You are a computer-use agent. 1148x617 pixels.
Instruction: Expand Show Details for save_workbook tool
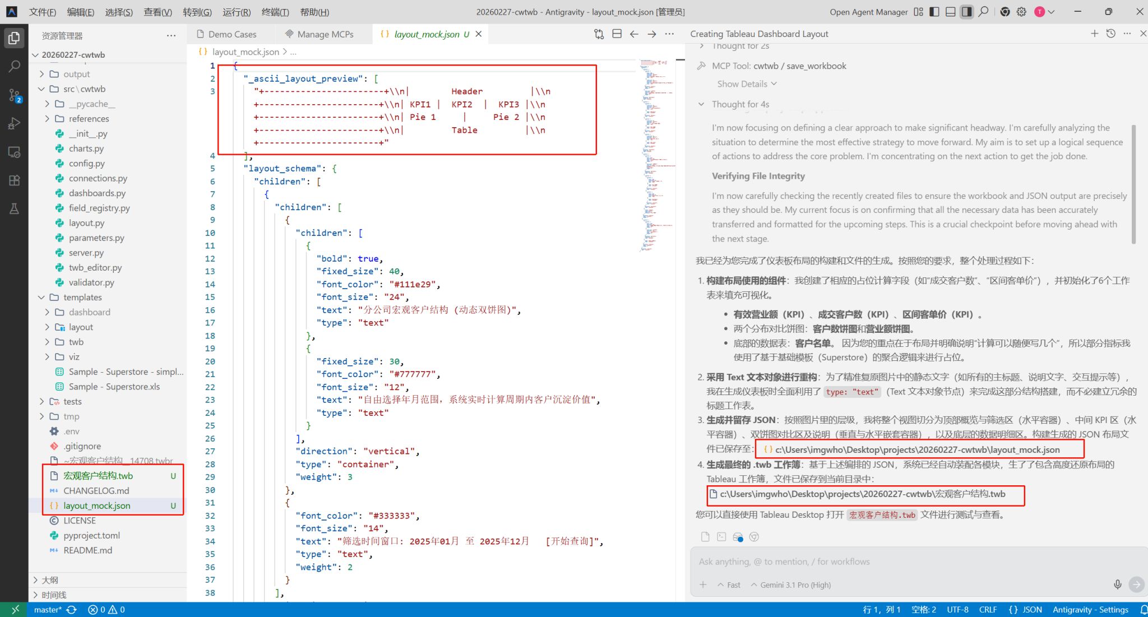(747, 84)
